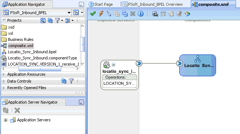Screen dimensions: 240x134
Task: Open the blue information icon
Action: (x=141, y=14)
